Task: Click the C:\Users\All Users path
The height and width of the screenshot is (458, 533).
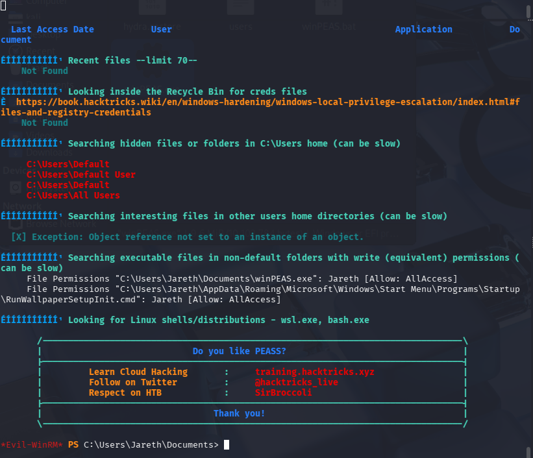Action: (x=73, y=195)
